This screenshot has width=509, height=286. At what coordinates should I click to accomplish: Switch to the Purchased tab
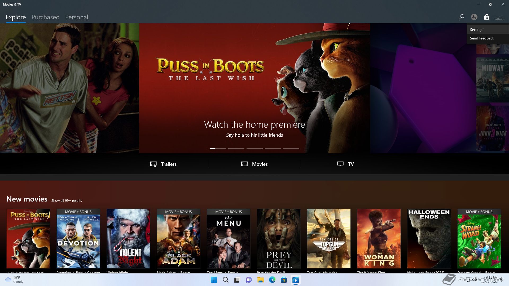(46, 17)
